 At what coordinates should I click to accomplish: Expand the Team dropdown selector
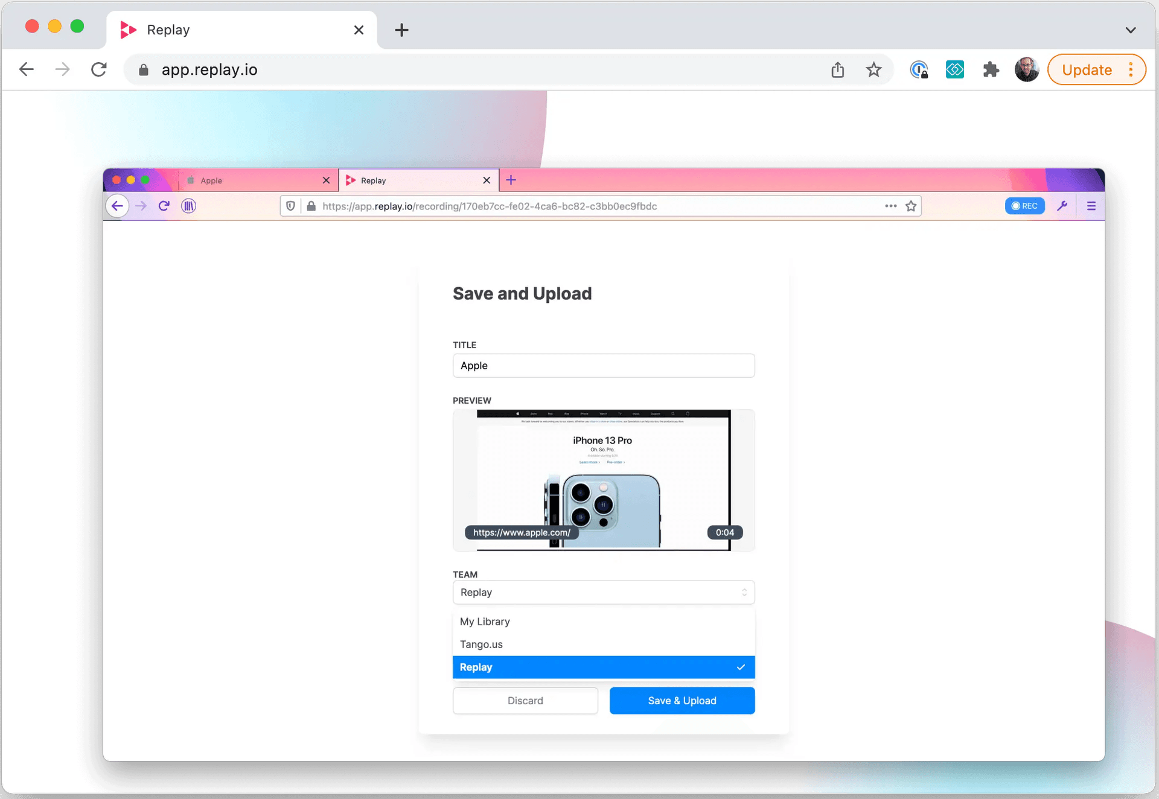tap(603, 592)
